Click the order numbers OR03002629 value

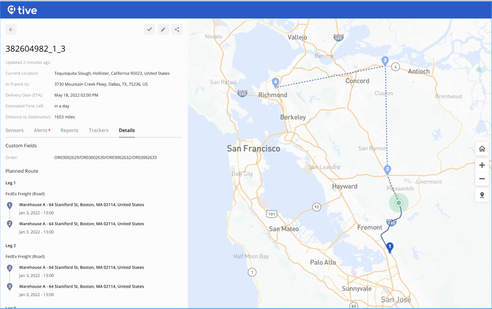point(105,157)
